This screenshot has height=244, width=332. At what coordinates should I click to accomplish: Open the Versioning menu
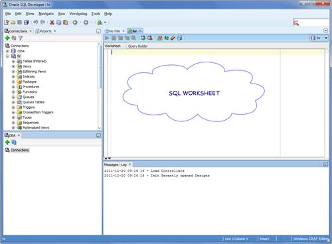pyautogui.click(x=78, y=14)
